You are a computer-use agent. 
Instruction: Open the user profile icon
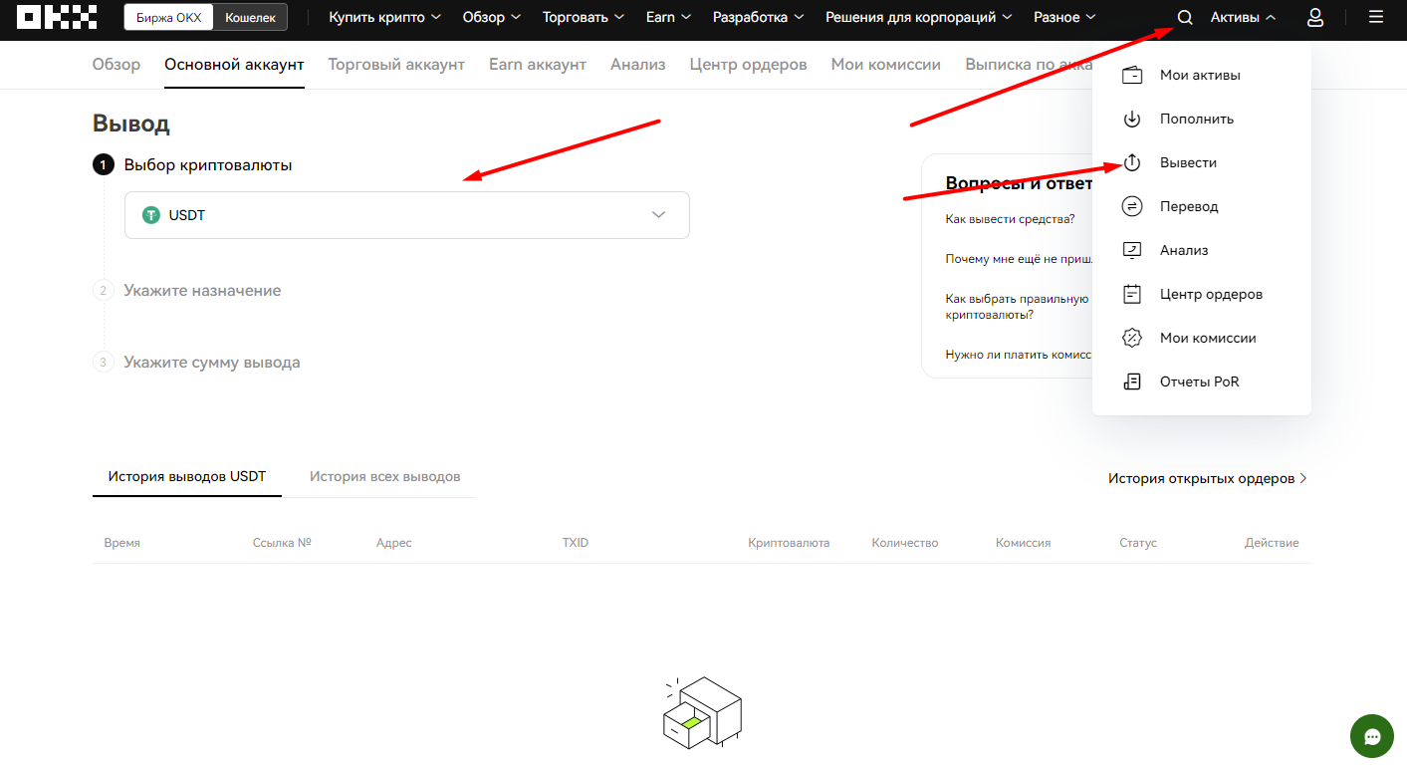pos(1315,17)
